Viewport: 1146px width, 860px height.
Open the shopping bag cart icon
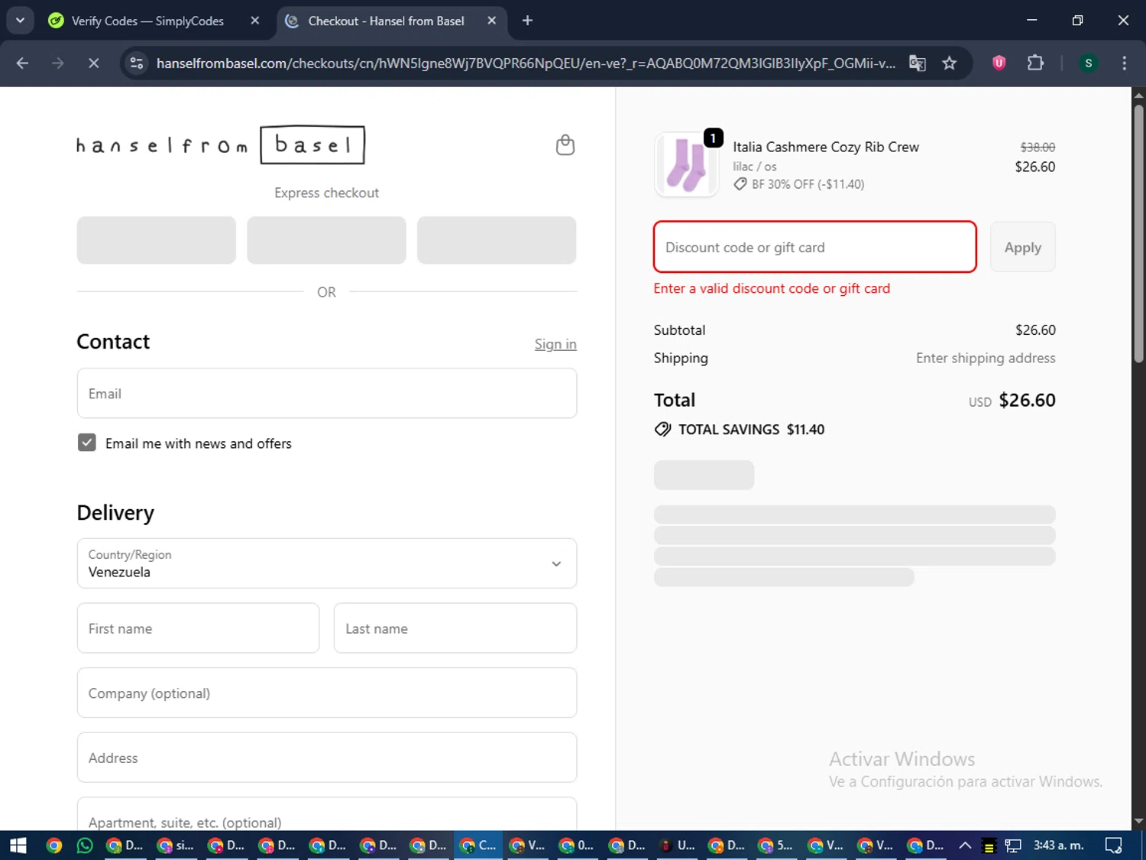565,144
